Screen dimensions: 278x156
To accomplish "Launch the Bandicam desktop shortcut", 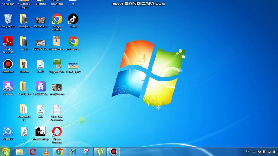I will pos(8,66).
